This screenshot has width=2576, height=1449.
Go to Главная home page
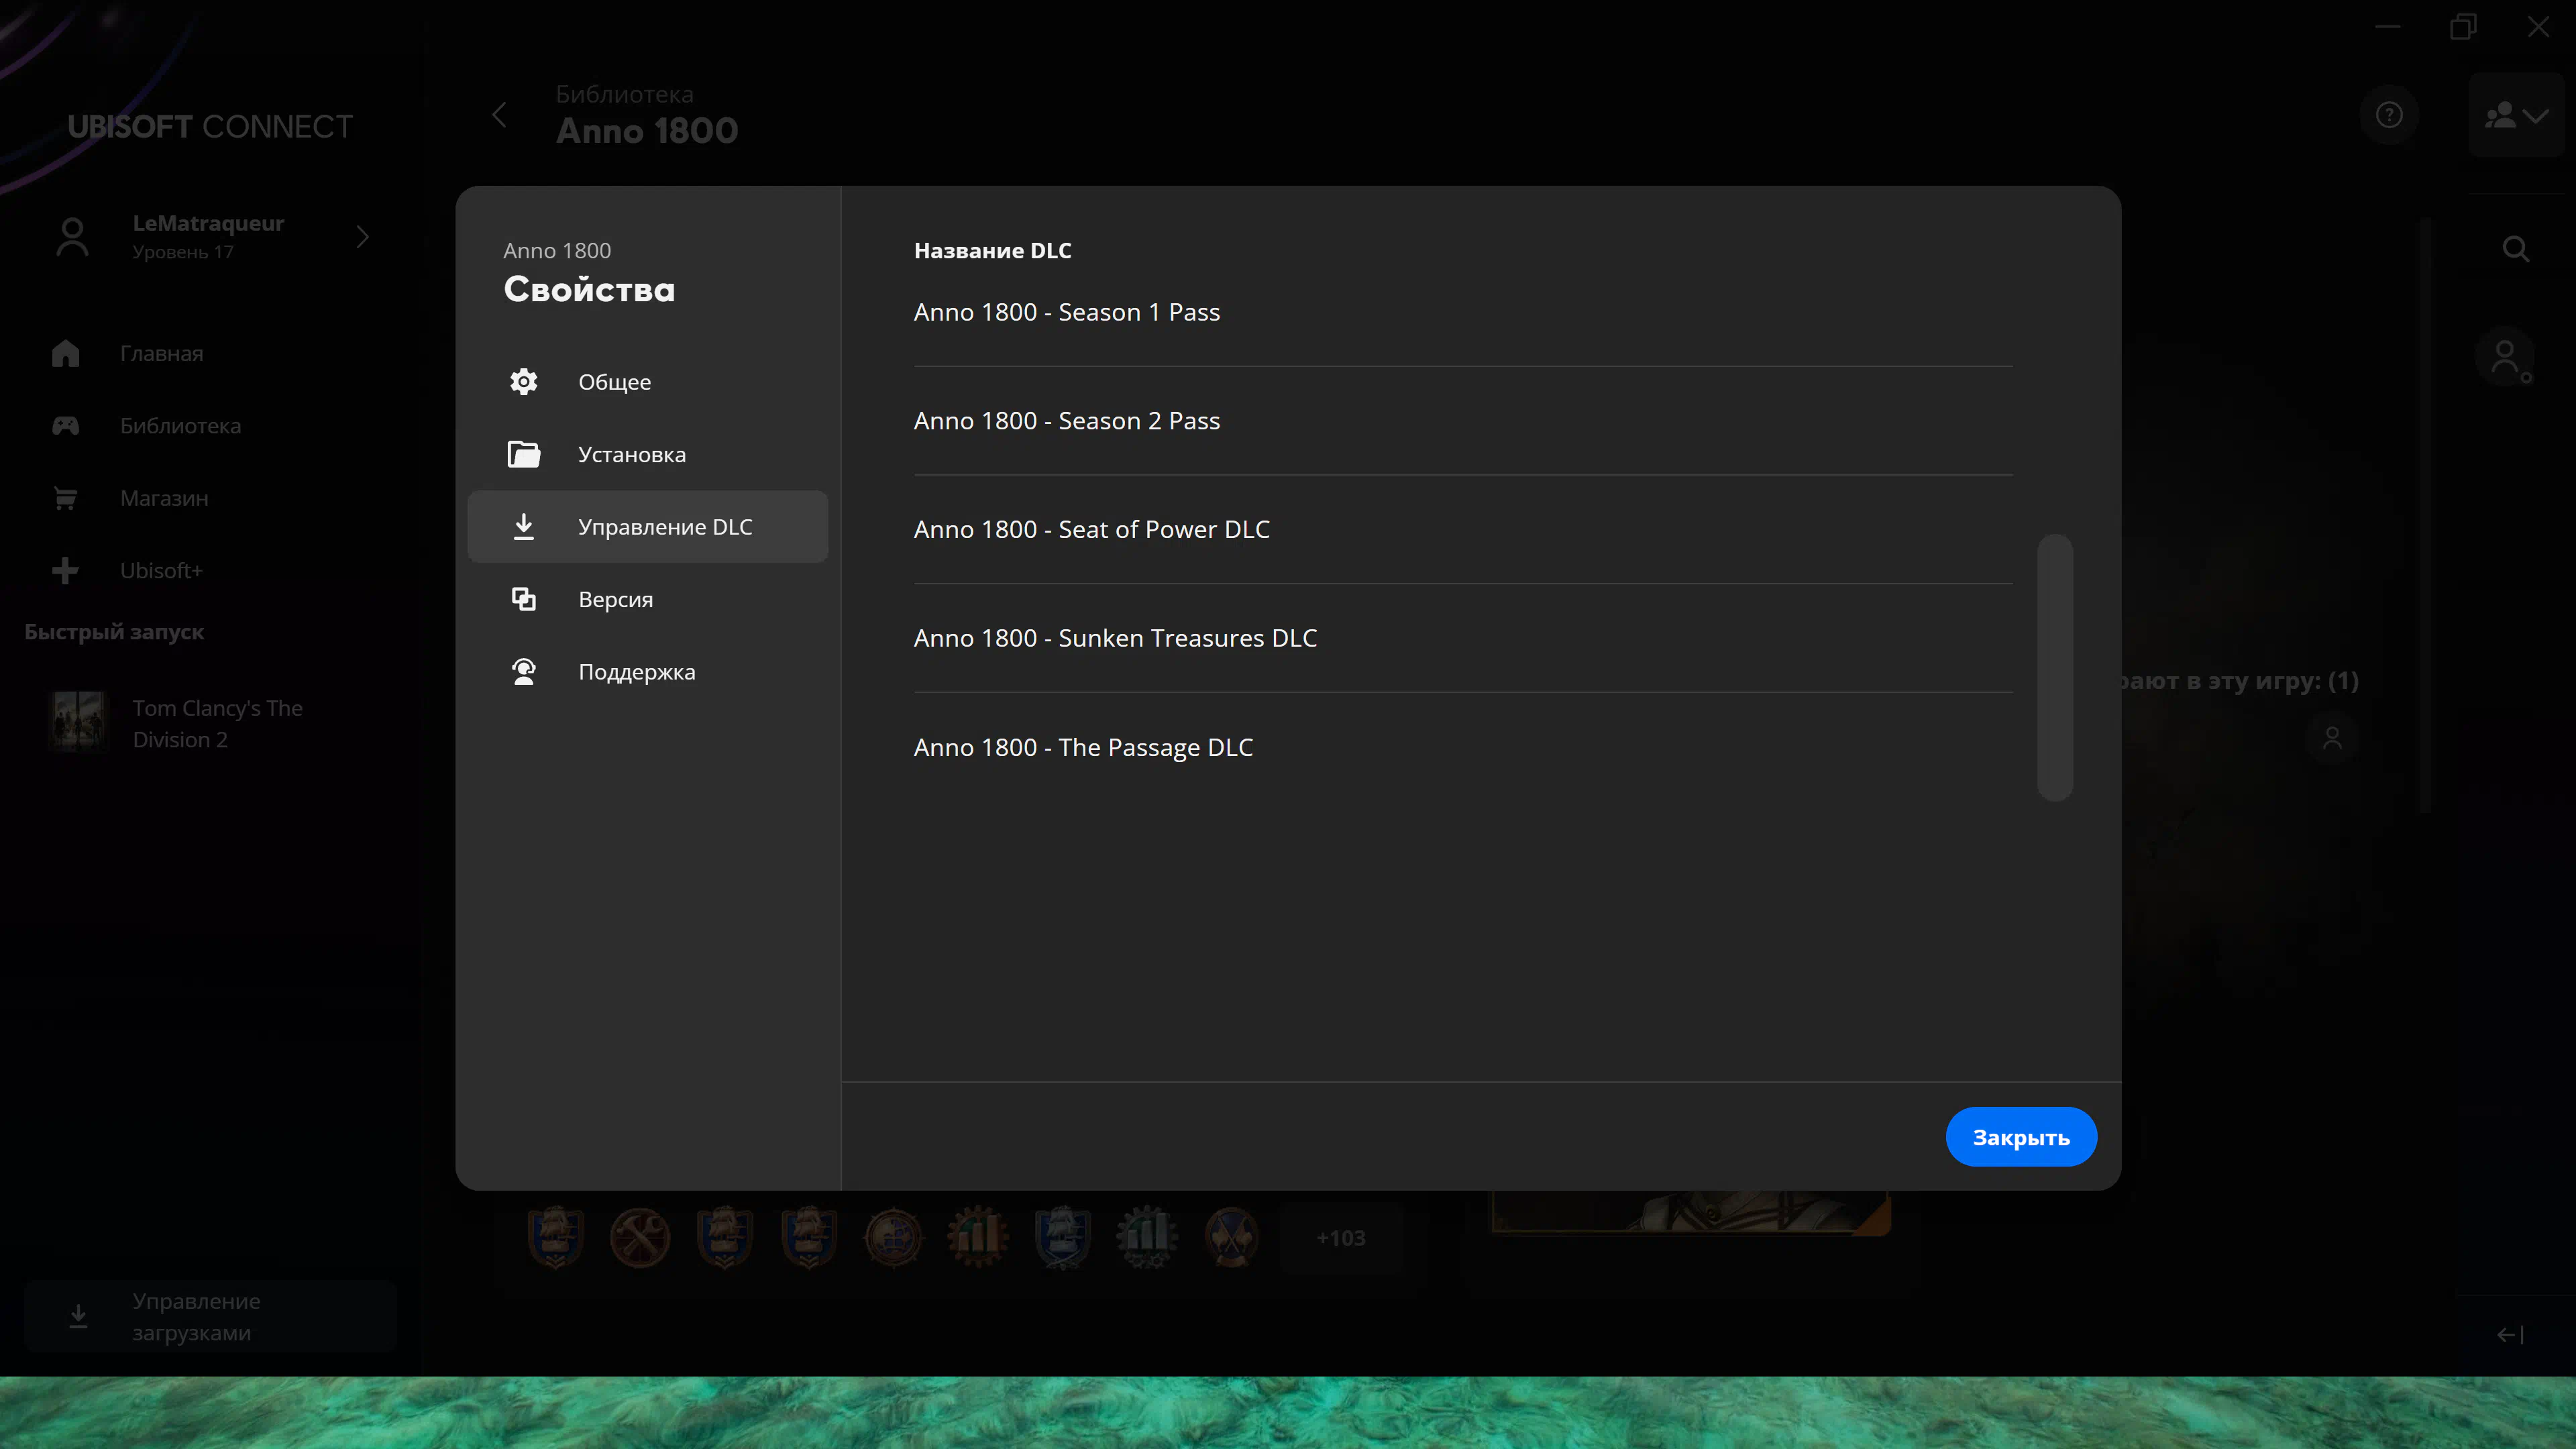[160, 353]
